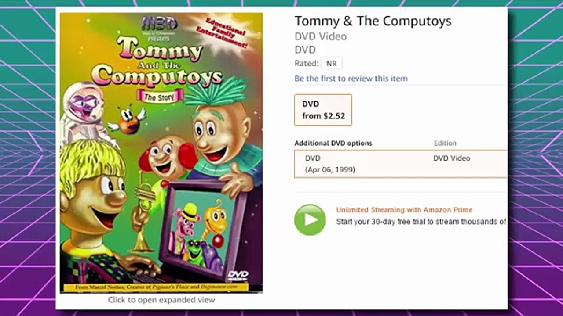Click the NR rating badge
Image resolution: width=563 pixels, height=316 pixels.
coord(331,64)
